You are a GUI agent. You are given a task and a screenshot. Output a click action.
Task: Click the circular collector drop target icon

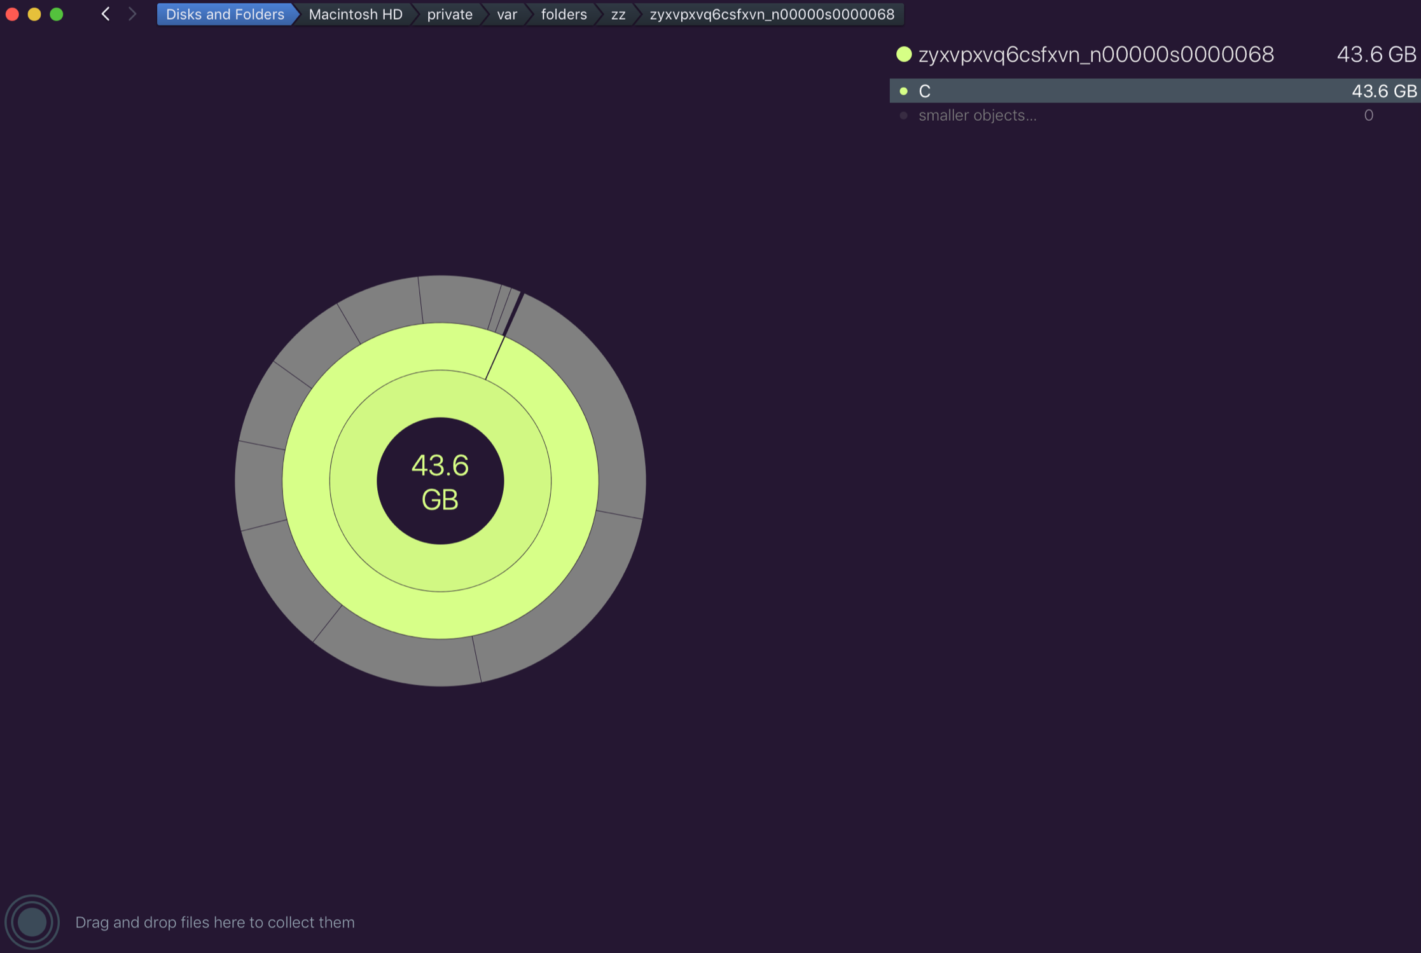[x=32, y=922]
